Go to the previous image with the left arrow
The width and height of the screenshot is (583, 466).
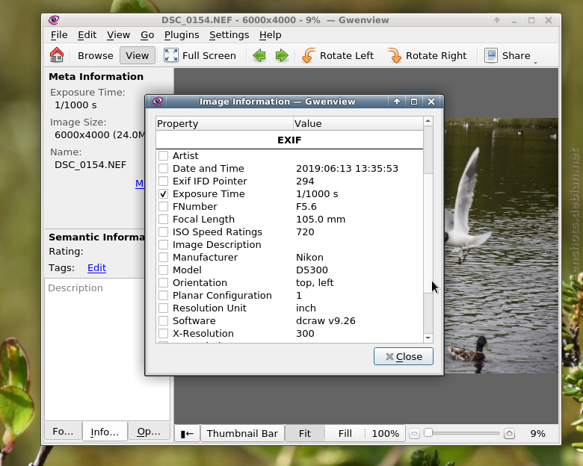click(259, 55)
